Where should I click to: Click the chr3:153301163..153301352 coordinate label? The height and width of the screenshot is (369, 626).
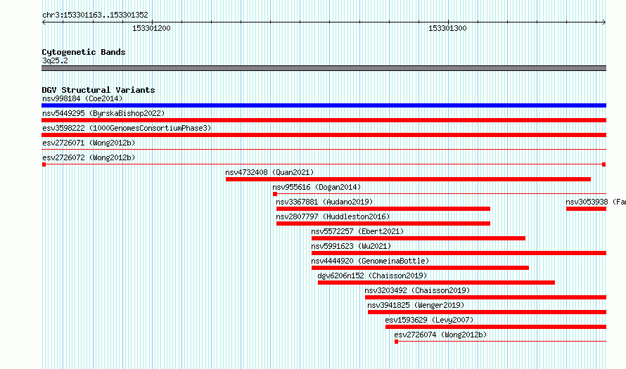click(95, 15)
